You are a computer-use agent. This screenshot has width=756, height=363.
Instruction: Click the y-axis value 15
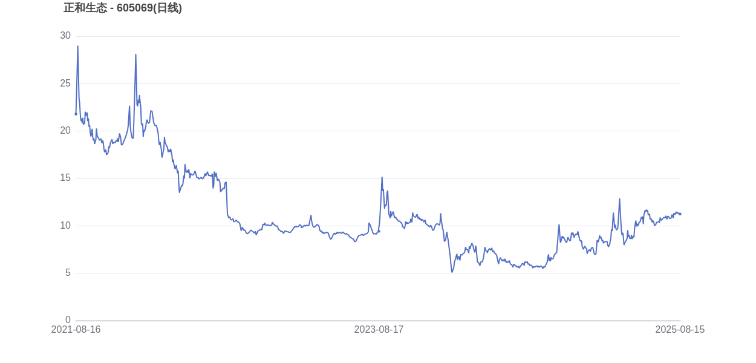coord(65,178)
